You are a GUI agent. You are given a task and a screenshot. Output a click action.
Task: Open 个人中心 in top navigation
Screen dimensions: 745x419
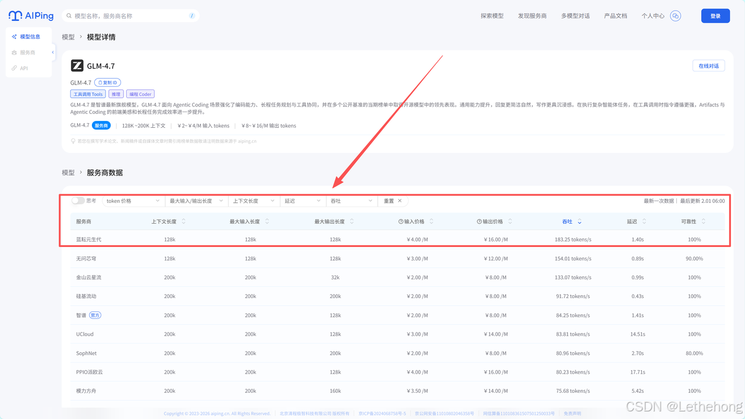pos(652,16)
